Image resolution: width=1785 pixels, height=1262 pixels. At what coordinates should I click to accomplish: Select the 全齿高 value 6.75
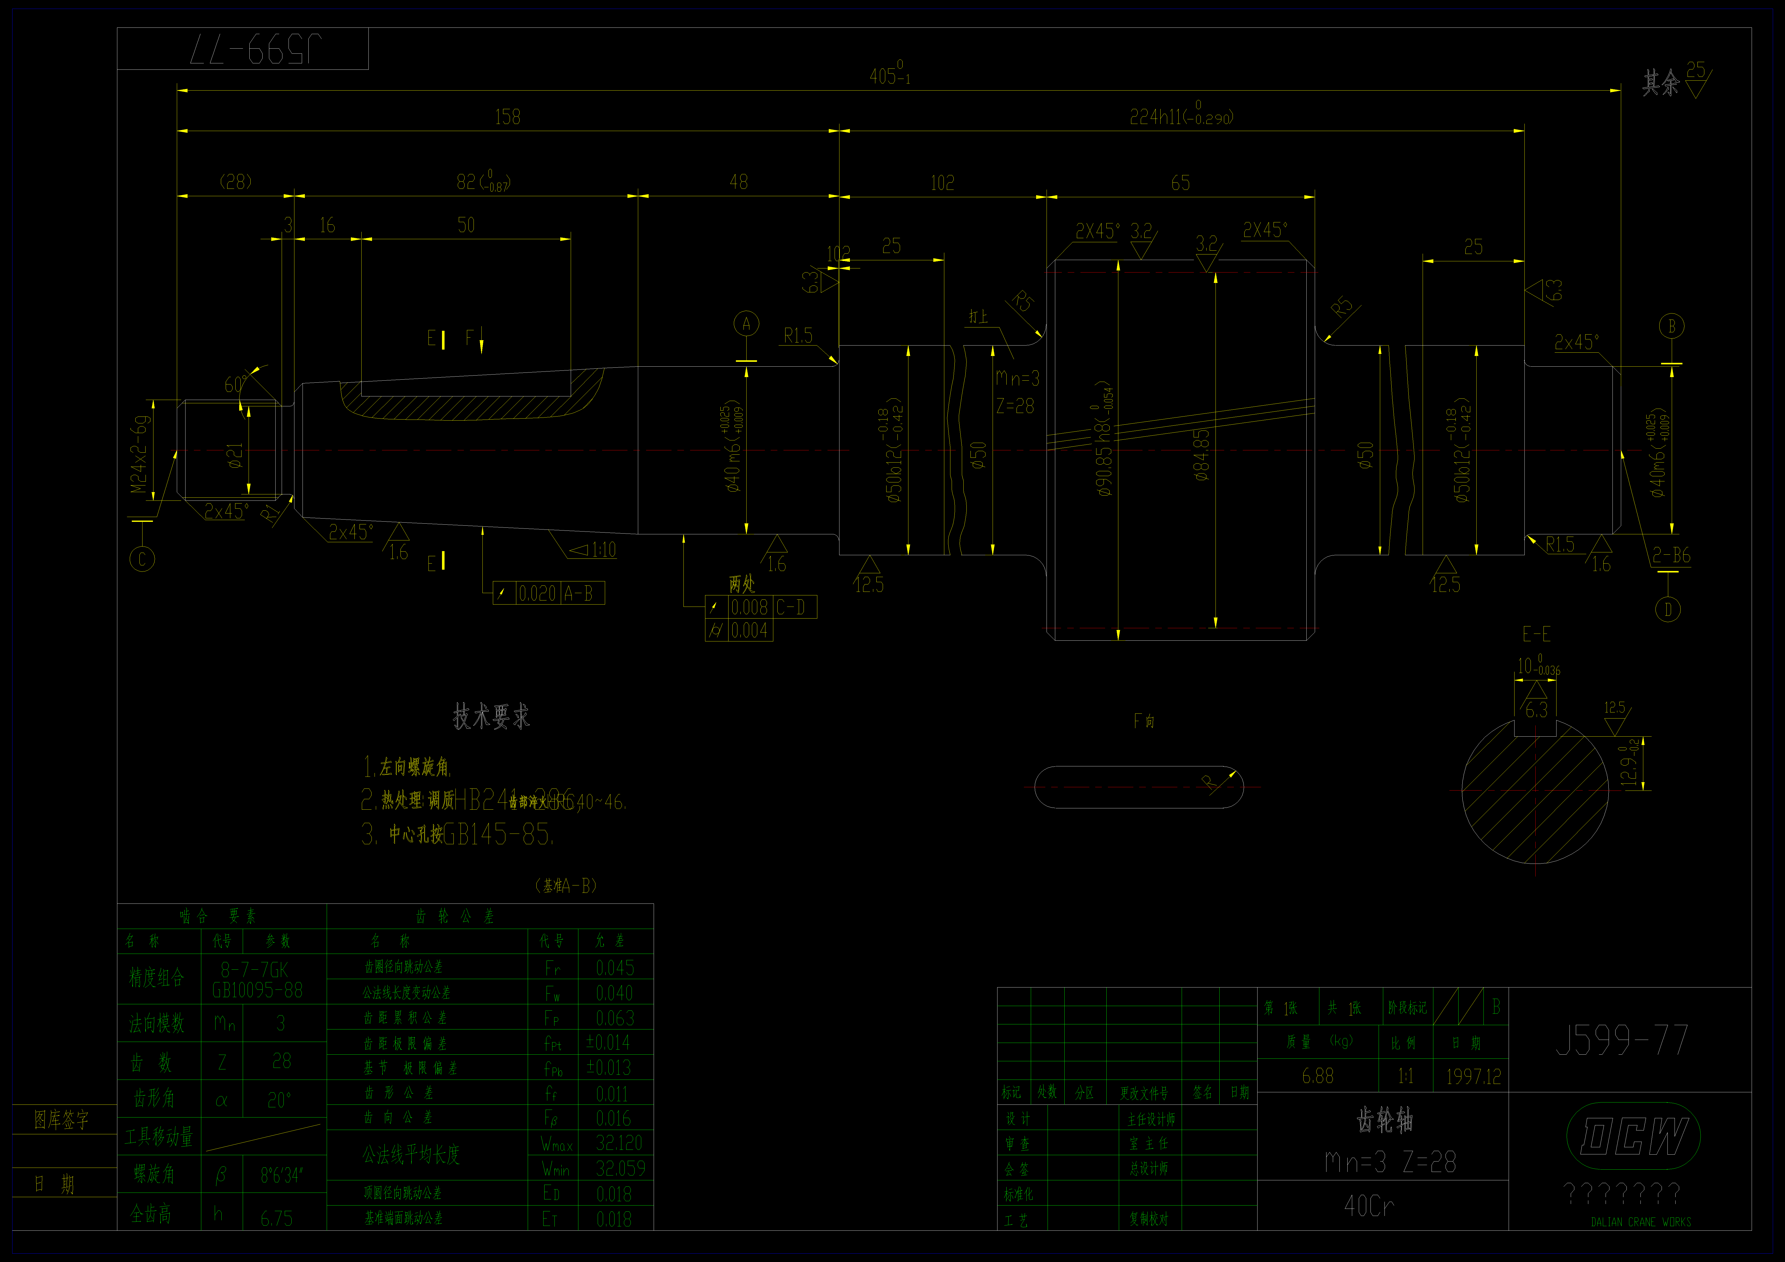277,1218
